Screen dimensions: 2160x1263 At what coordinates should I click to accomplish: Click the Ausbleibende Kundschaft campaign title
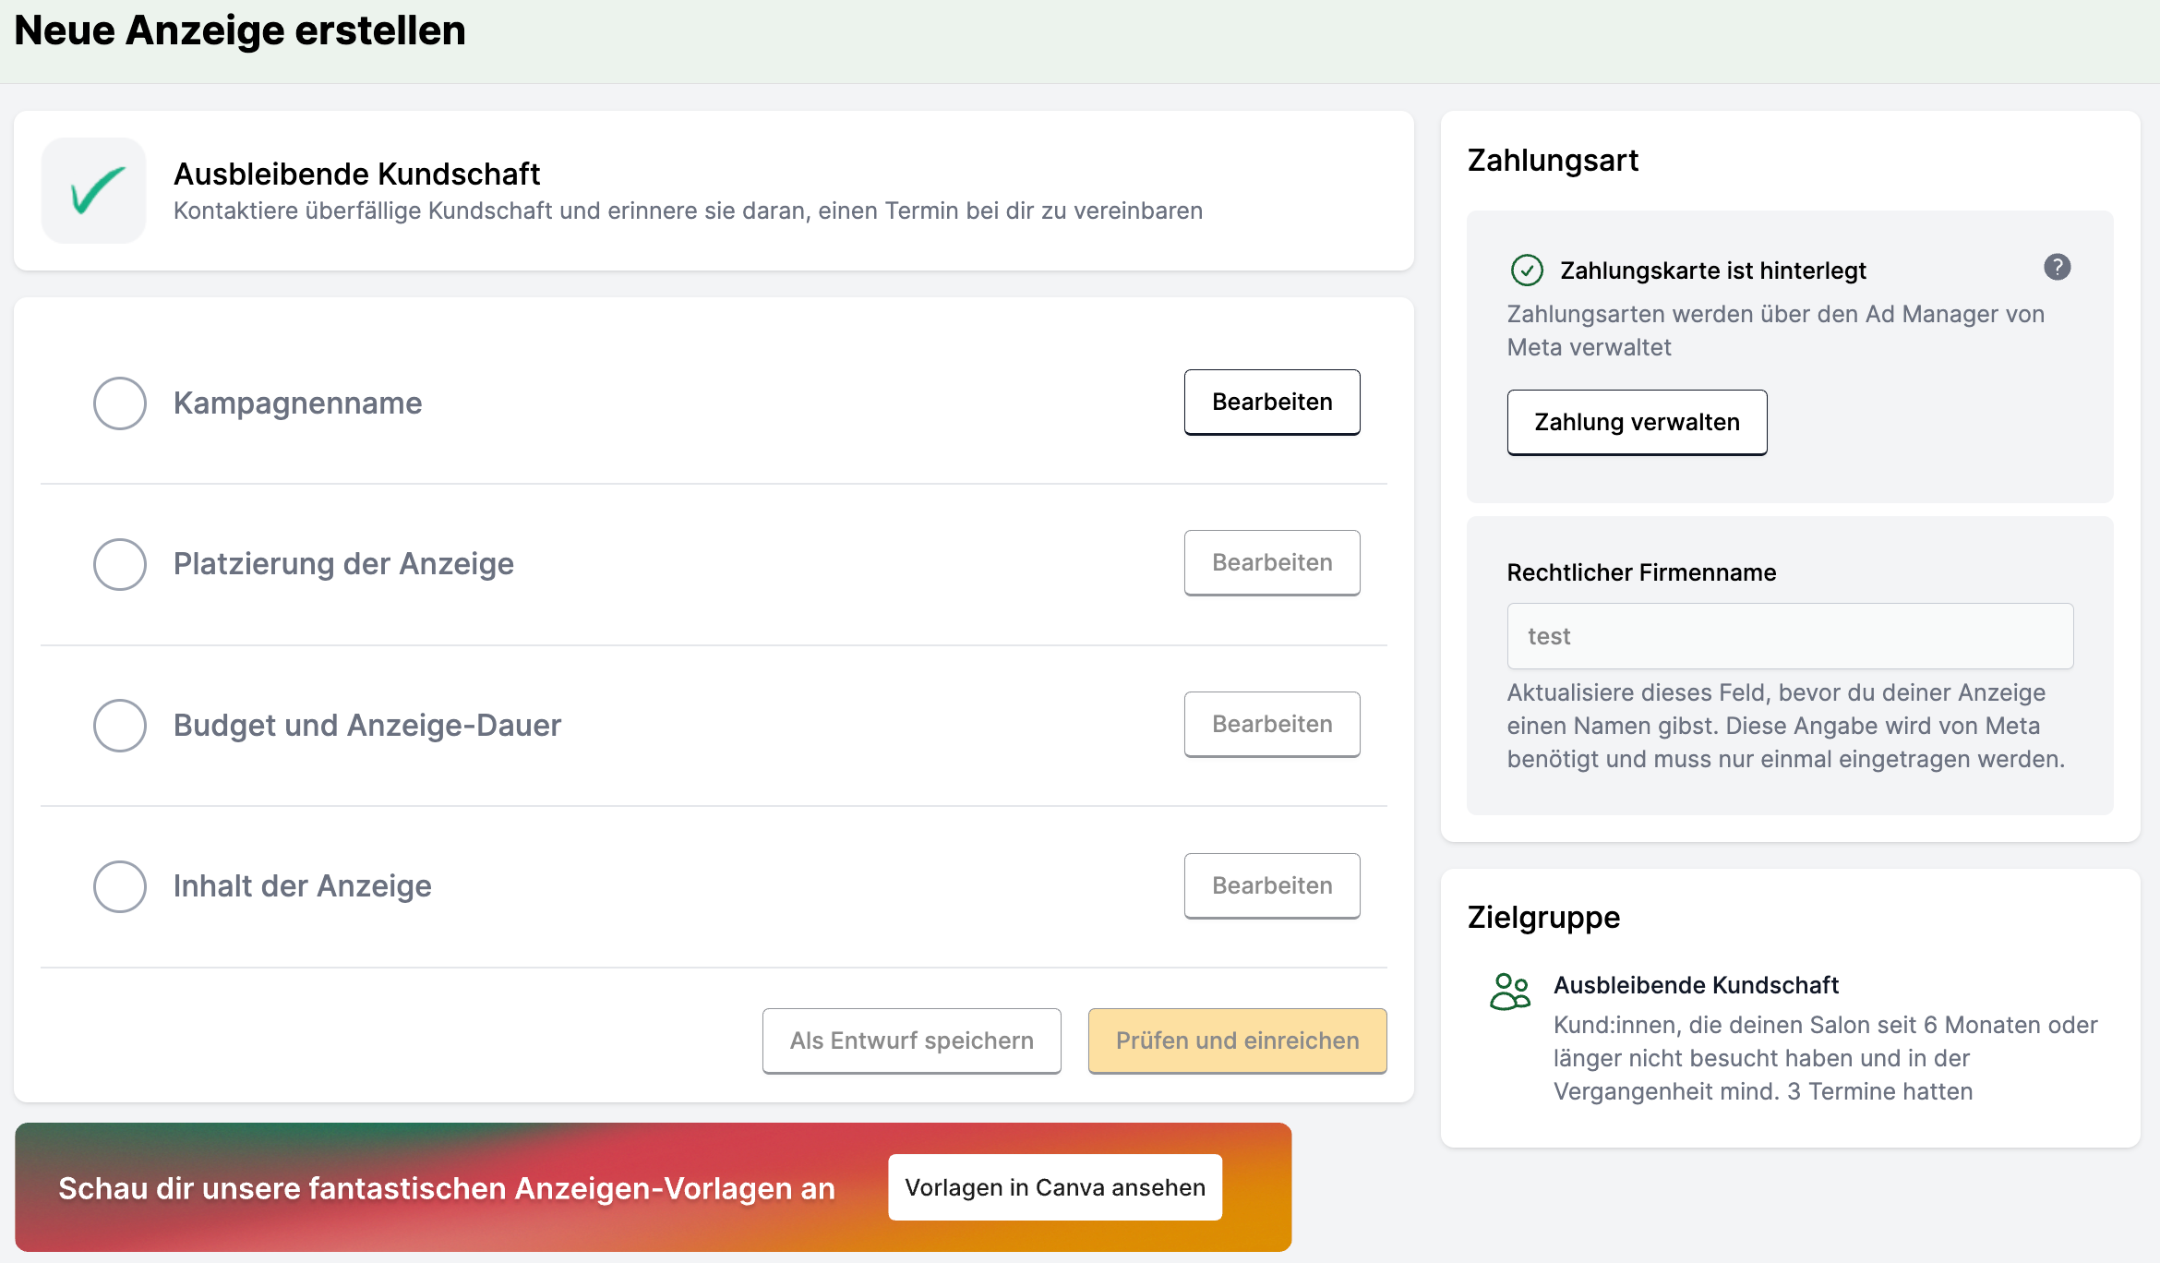[356, 174]
